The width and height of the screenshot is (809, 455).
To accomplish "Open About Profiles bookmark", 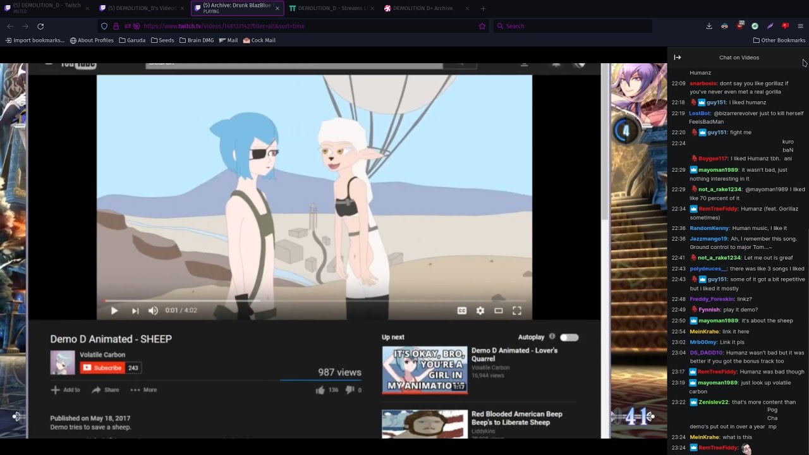I will pos(92,40).
